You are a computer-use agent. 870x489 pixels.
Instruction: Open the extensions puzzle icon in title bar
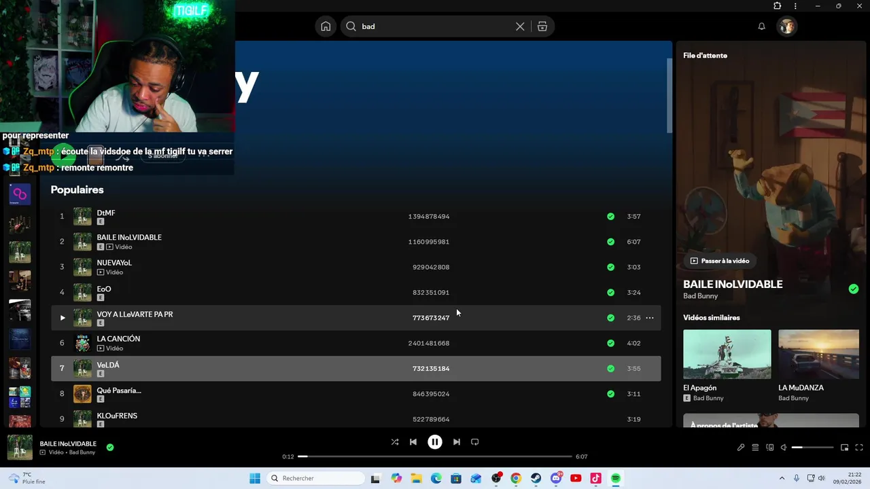click(778, 6)
